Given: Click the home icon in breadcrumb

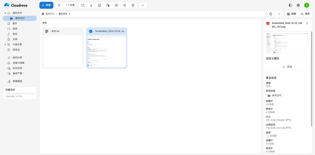Looking at the screenshot, I should 43,14.
